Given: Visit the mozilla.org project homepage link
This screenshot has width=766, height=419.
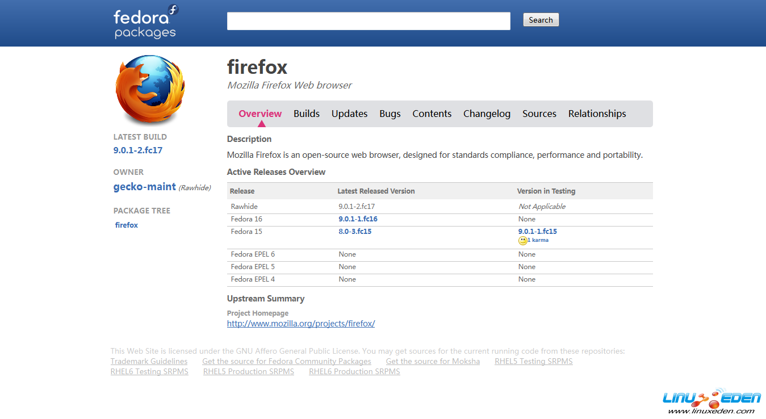Looking at the screenshot, I should coord(301,324).
